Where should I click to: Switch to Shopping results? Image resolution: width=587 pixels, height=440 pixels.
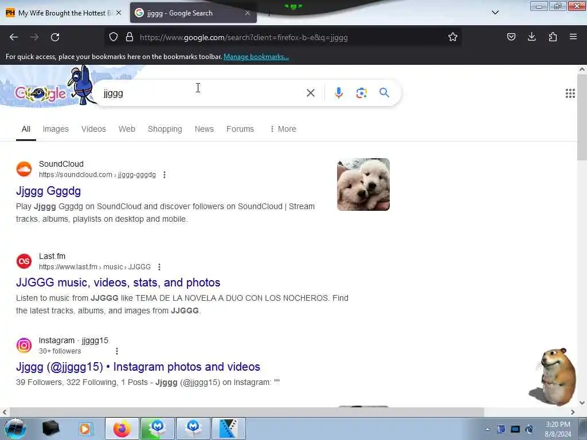[165, 129]
